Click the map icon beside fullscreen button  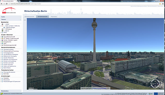pyautogui.click(x=159, y=77)
